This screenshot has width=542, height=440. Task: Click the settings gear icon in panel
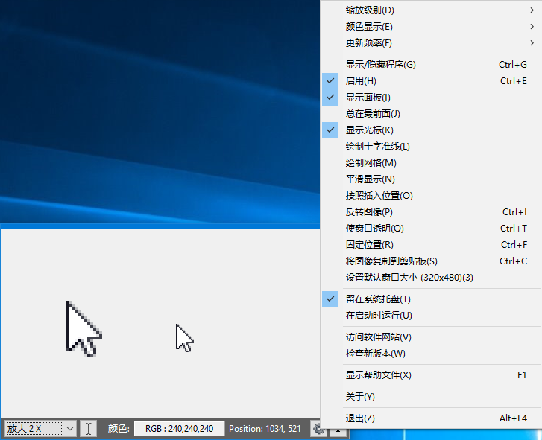click(318, 429)
